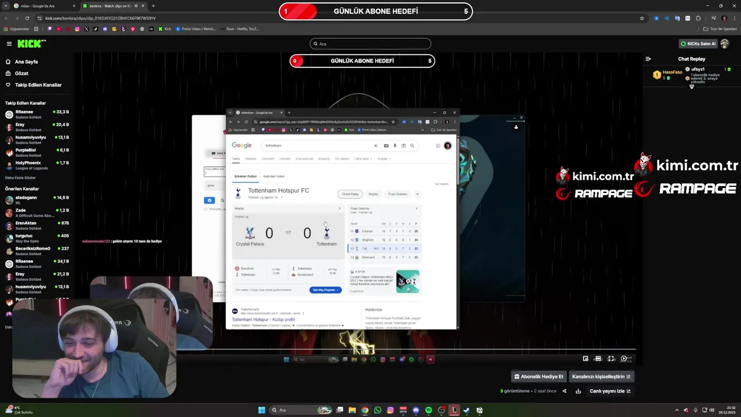The width and height of the screenshot is (741, 417).
Task: Open Spotify from the taskbar
Action: click(x=428, y=410)
